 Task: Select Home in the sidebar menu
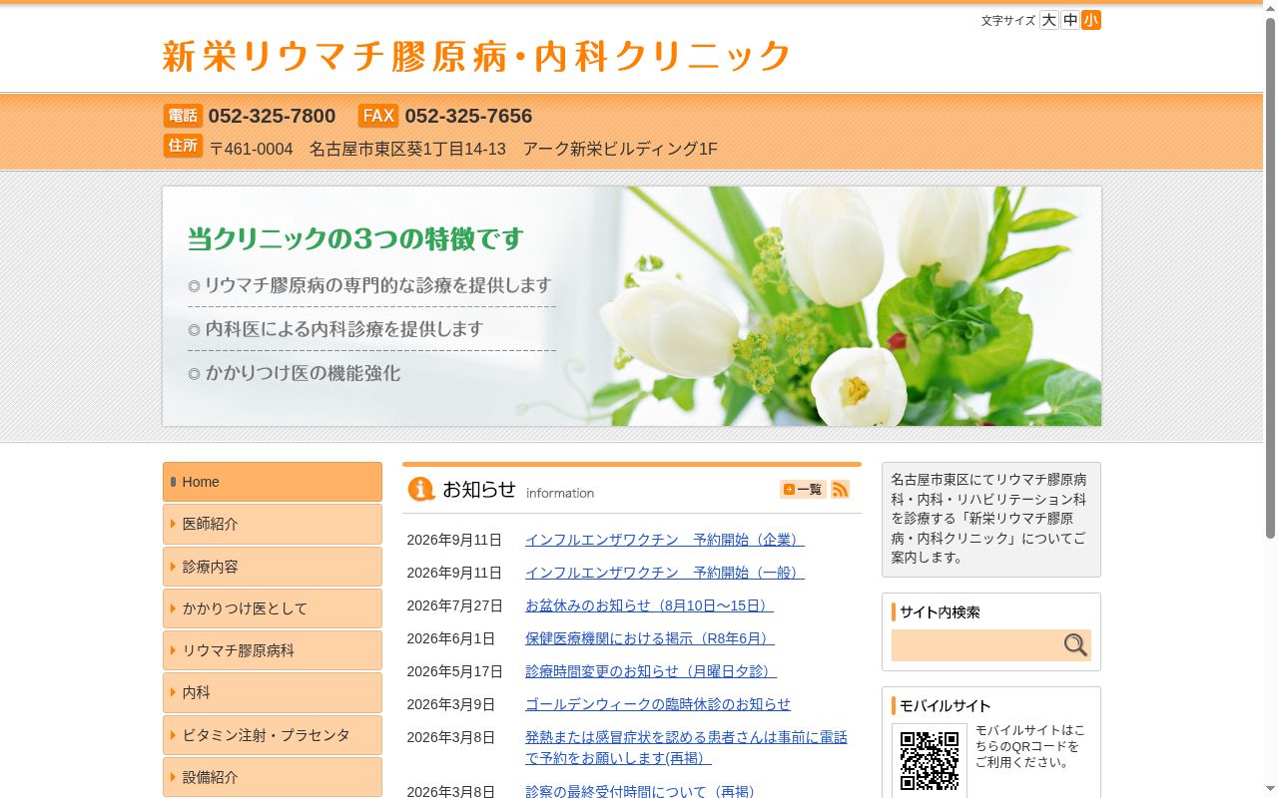273,482
